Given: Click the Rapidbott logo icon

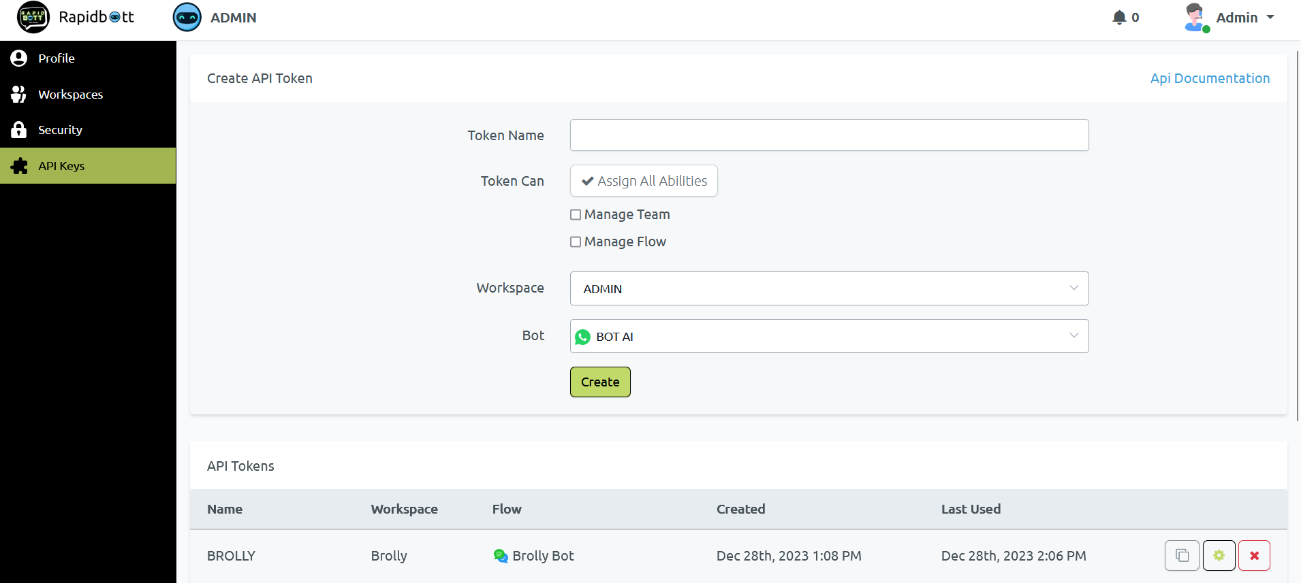Looking at the screenshot, I should [33, 17].
